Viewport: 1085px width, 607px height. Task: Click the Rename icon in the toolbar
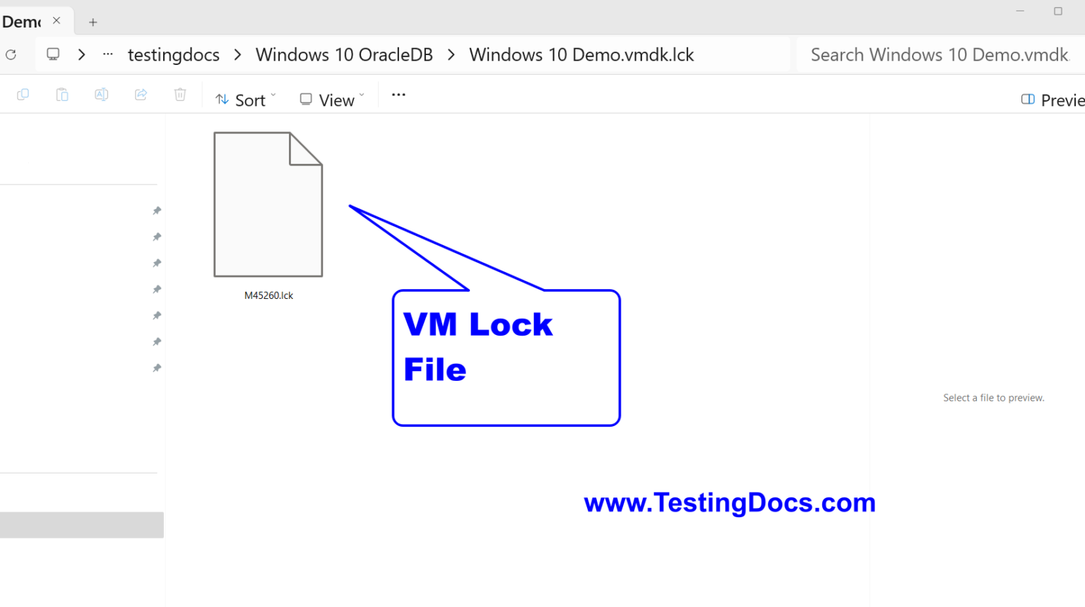(101, 94)
